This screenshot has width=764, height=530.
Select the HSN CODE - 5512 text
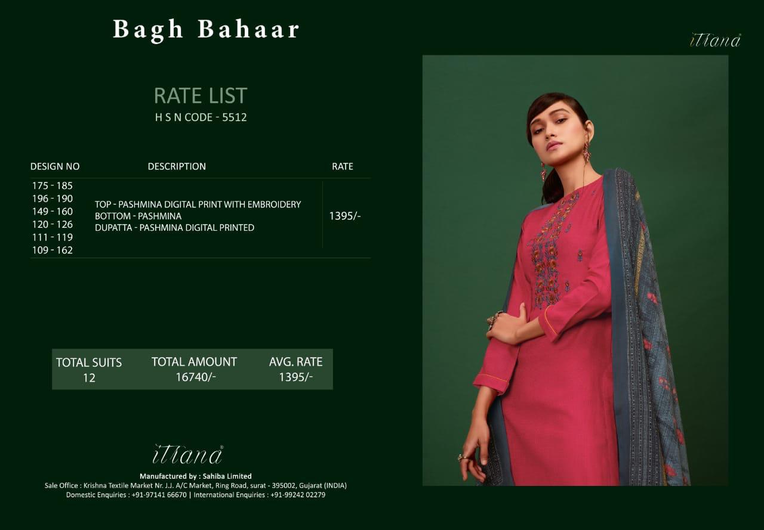(201, 117)
